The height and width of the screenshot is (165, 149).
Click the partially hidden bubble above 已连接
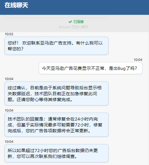point(56,16)
